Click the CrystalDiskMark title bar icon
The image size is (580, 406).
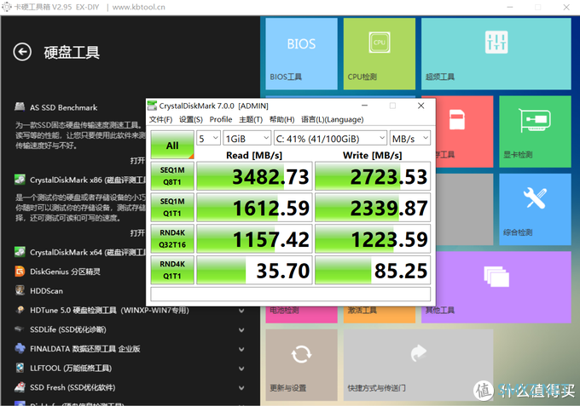point(152,106)
